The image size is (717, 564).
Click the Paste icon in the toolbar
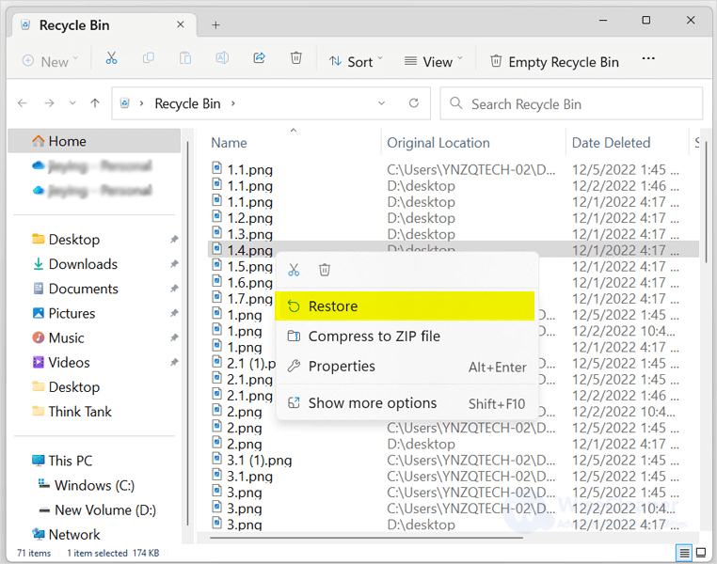(185, 58)
